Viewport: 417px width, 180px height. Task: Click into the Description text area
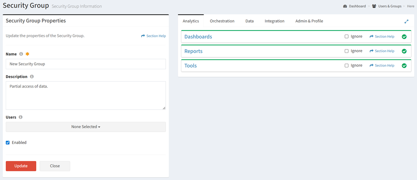[x=86, y=96]
